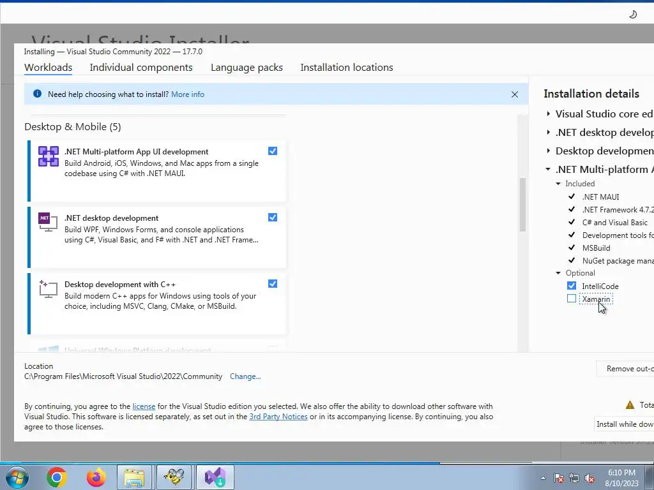Uncheck Desktop development with C++ workload

(x=272, y=283)
